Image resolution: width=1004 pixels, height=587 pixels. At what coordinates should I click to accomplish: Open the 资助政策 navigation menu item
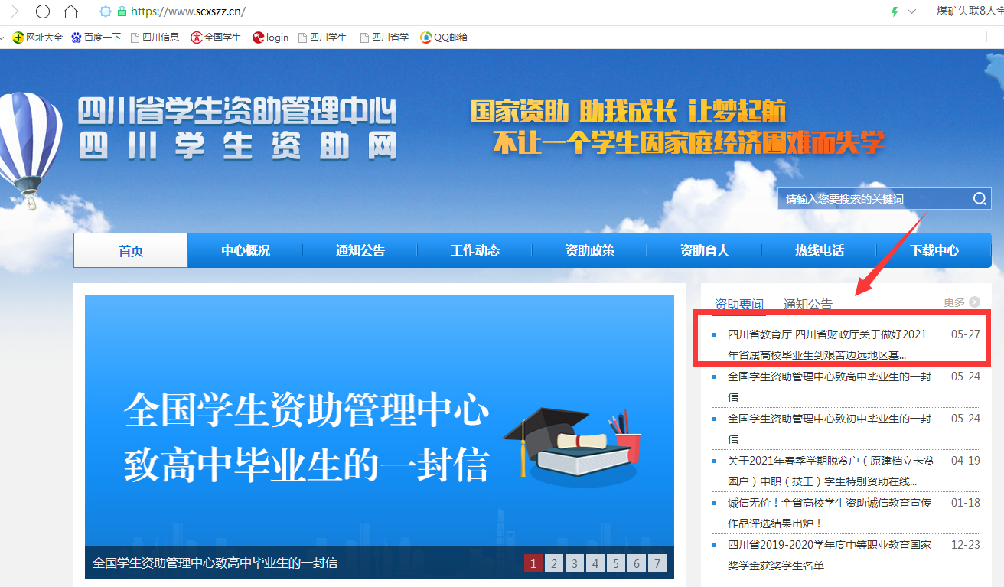tap(590, 251)
